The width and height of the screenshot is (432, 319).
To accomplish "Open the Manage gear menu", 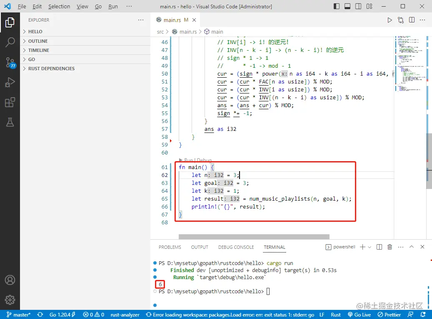I will coord(10,300).
